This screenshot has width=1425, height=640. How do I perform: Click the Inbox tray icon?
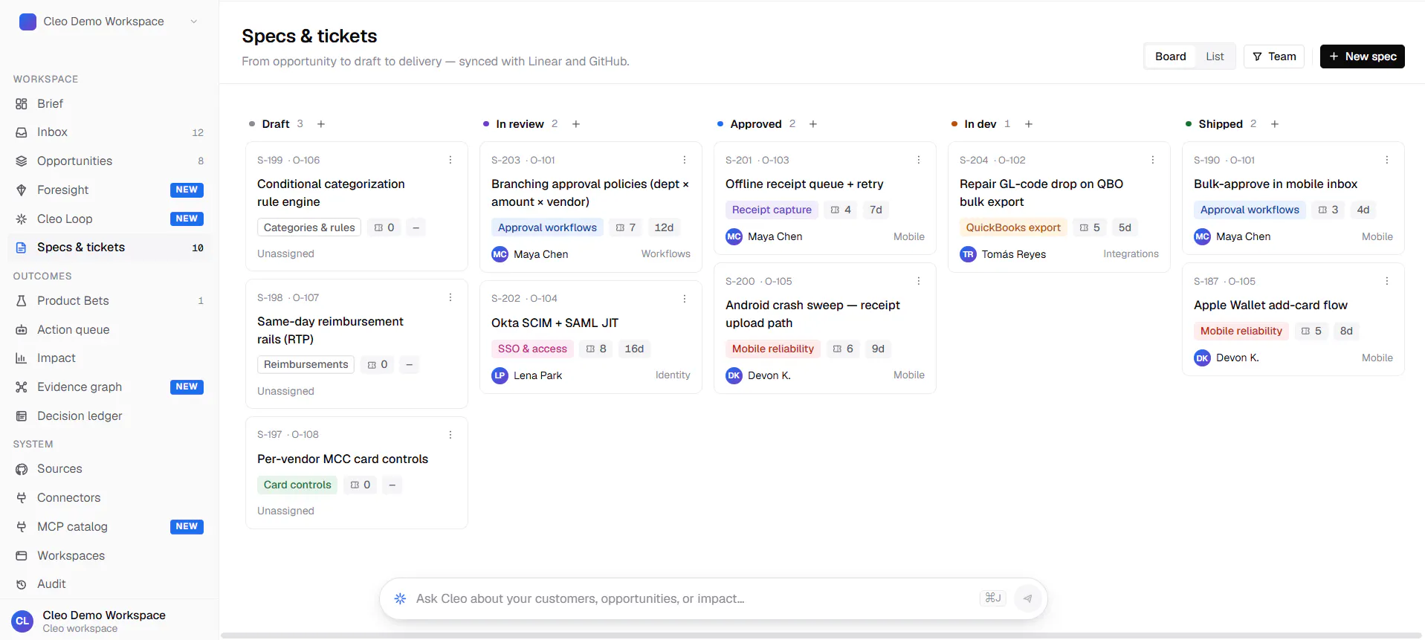pyautogui.click(x=22, y=132)
